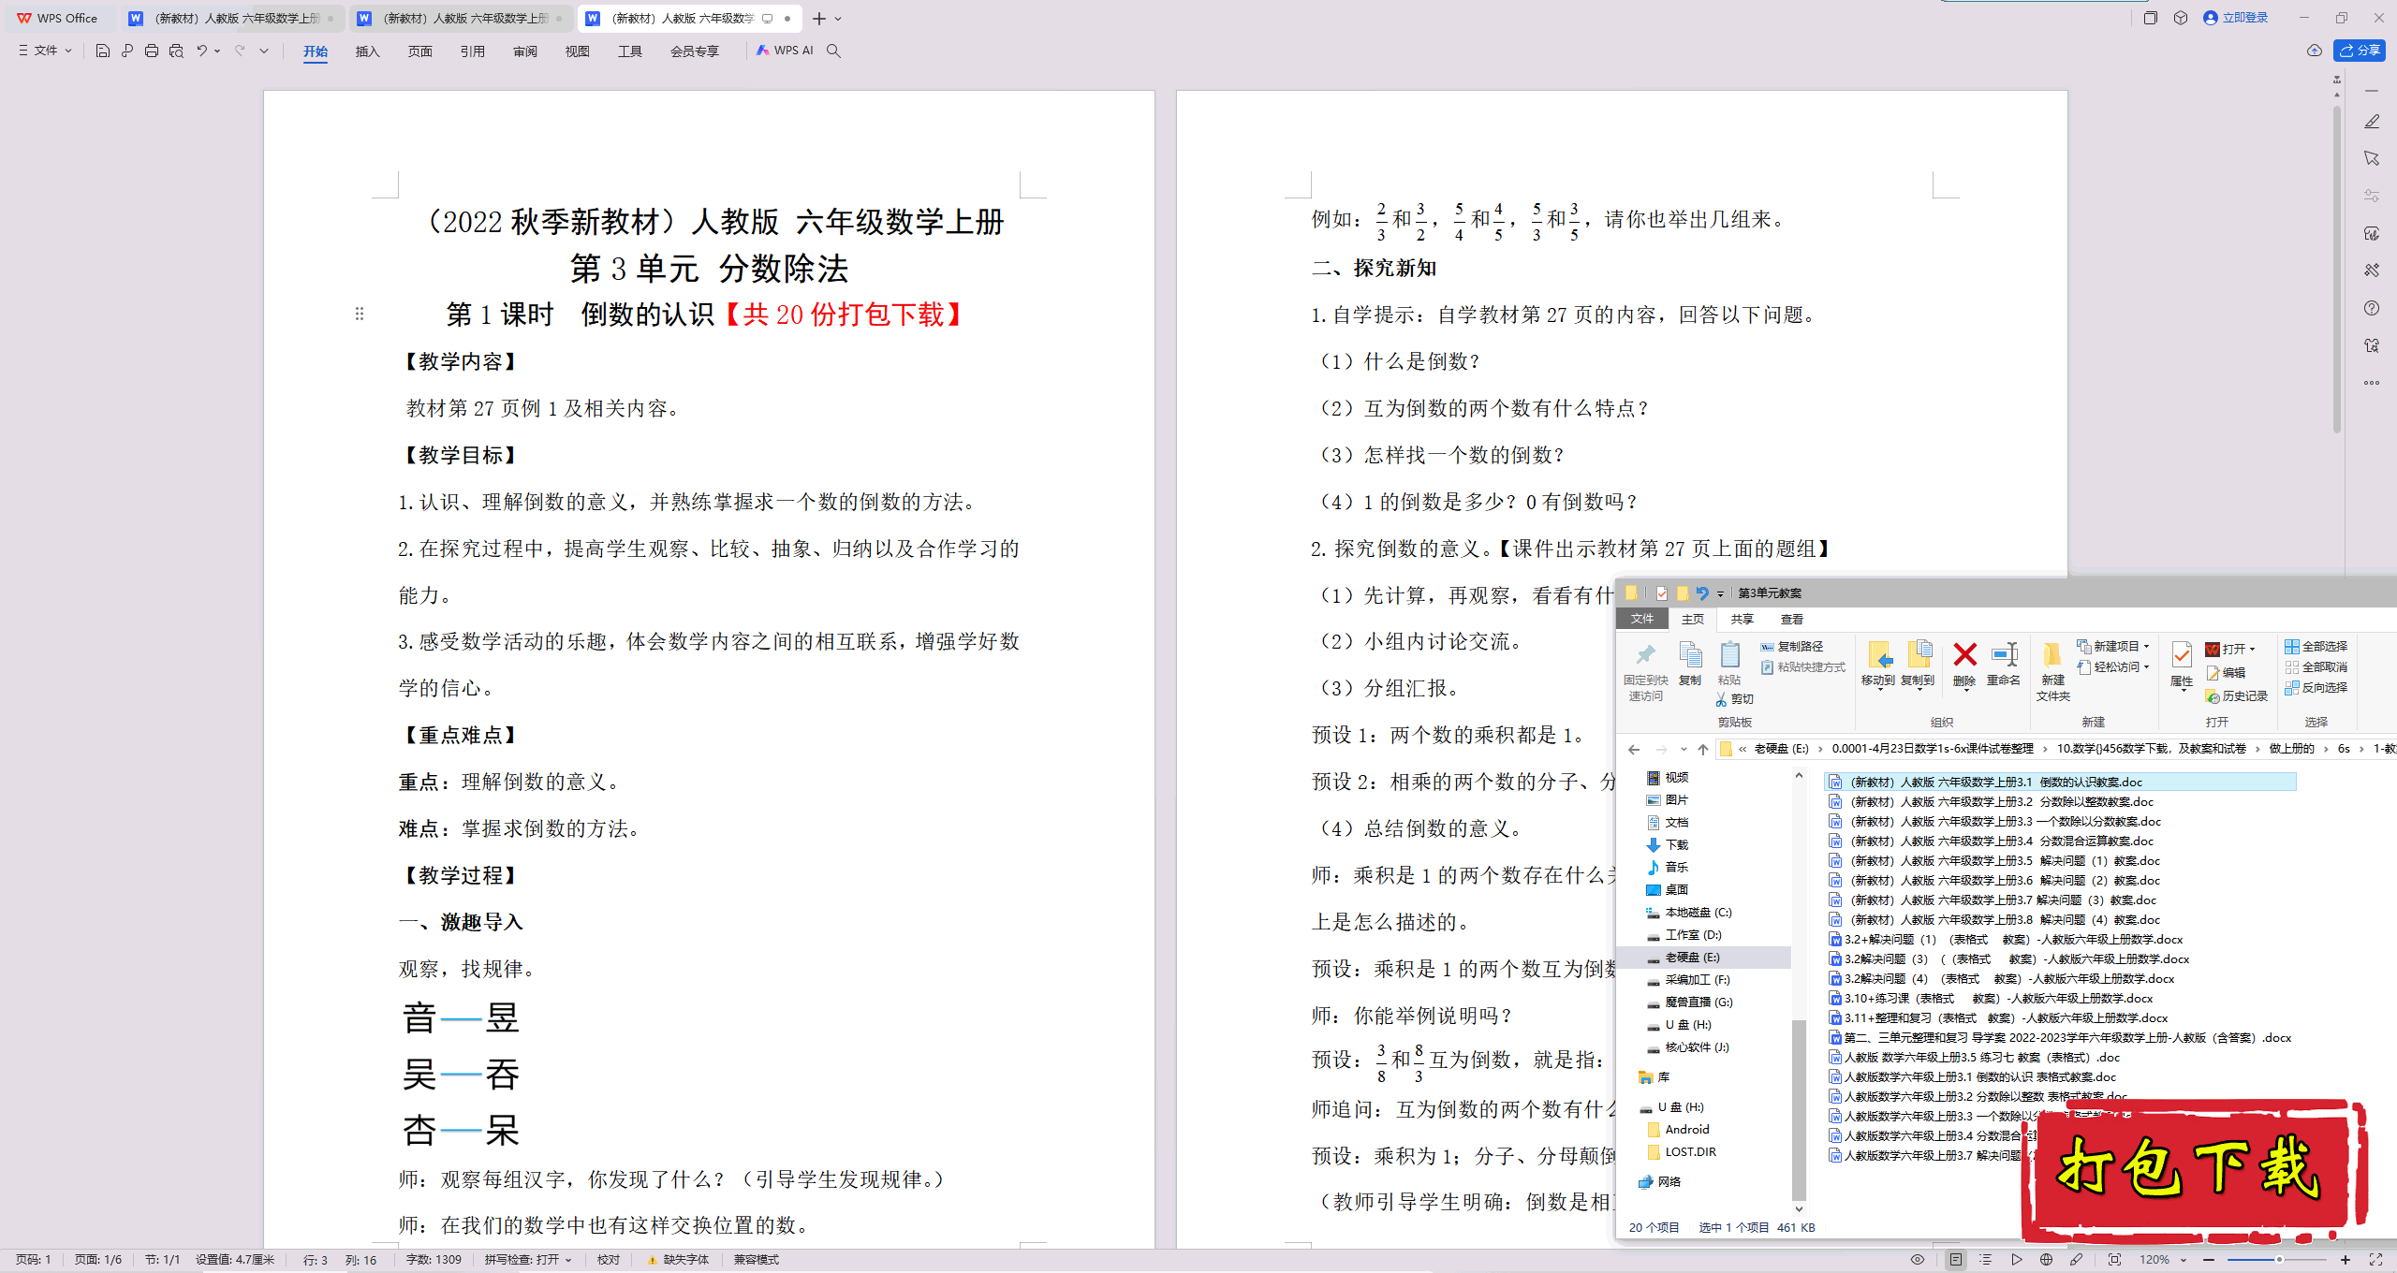Viewport: 2397px width, 1273px height.
Task: Expand the undo history dropdown arrow
Action: click(x=217, y=51)
